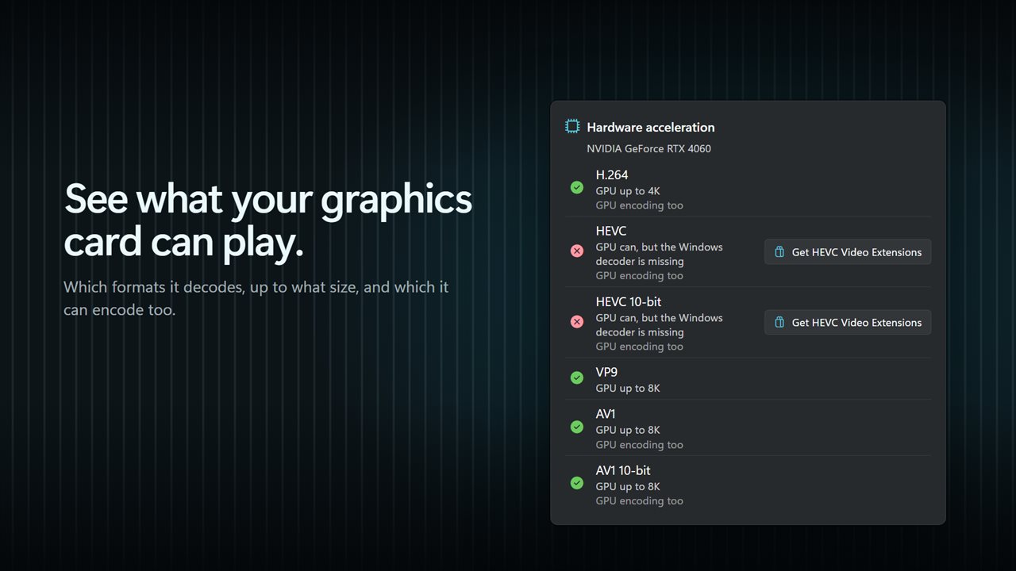Click the red cross icon beside HEVC 10-bit
The image size is (1016, 571).
(x=577, y=322)
